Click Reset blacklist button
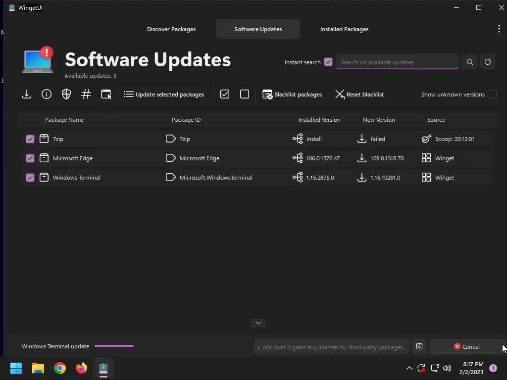This screenshot has height=380, width=507. (x=359, y=95)
